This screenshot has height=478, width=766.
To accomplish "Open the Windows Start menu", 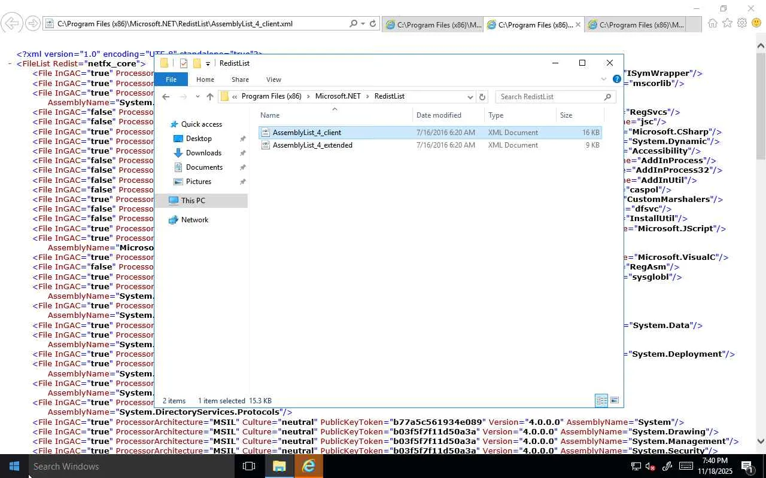I will click(x=14, y=466).
